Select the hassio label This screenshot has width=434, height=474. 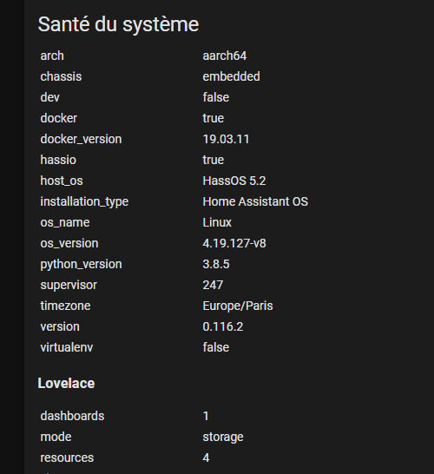point(58,160)
